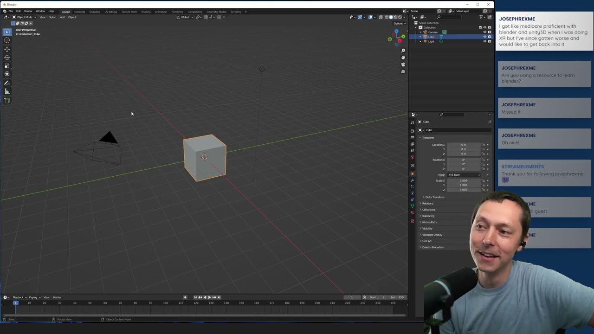Viewport: 594px width, 334px height.
Task: Open the Add menu in the viewport header
Action: pos(62,17)
